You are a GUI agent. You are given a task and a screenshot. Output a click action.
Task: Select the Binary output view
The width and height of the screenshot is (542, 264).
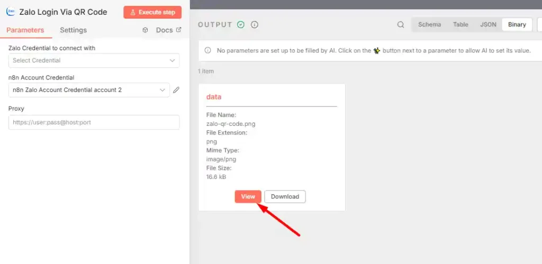click(517, 24)
